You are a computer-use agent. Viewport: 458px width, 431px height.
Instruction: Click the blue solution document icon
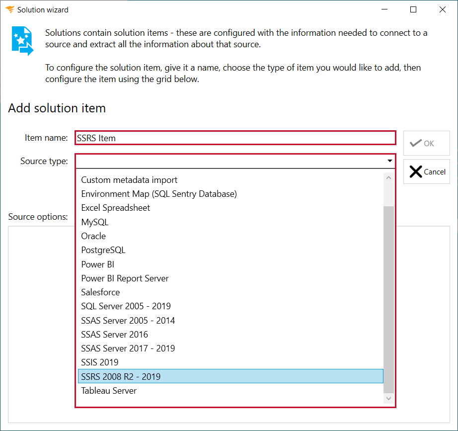click(x=22, y=41)
